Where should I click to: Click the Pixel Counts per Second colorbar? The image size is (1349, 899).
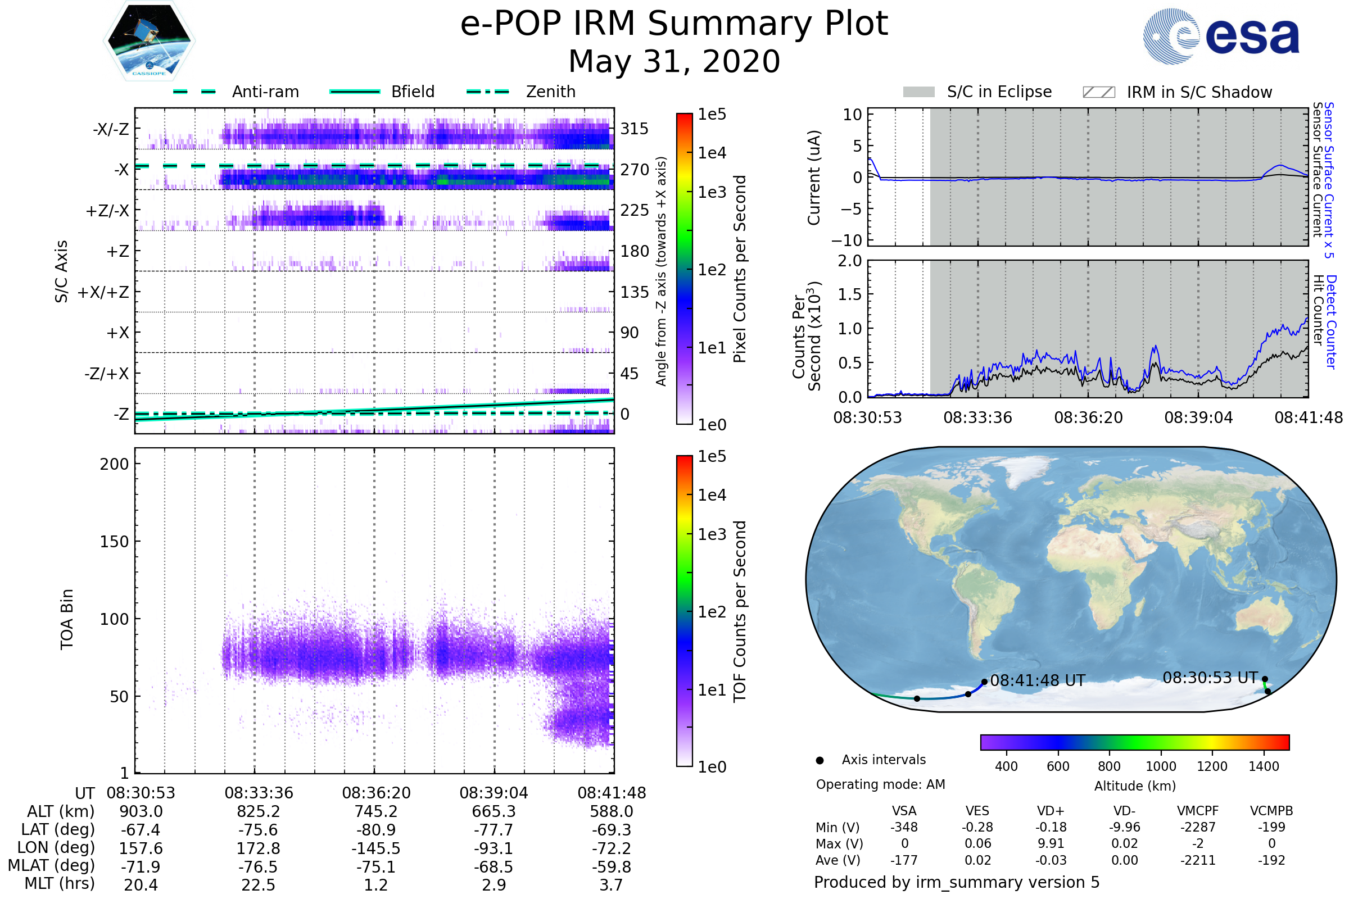click(684, 269)
